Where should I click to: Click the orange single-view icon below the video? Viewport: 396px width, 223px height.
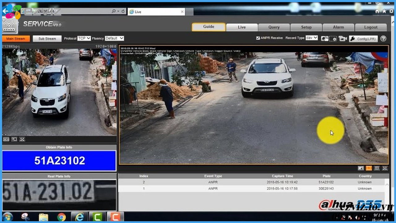[x=368, y=168]
